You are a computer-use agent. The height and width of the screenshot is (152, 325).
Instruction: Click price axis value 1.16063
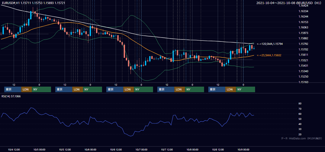[x=303, y=27]
